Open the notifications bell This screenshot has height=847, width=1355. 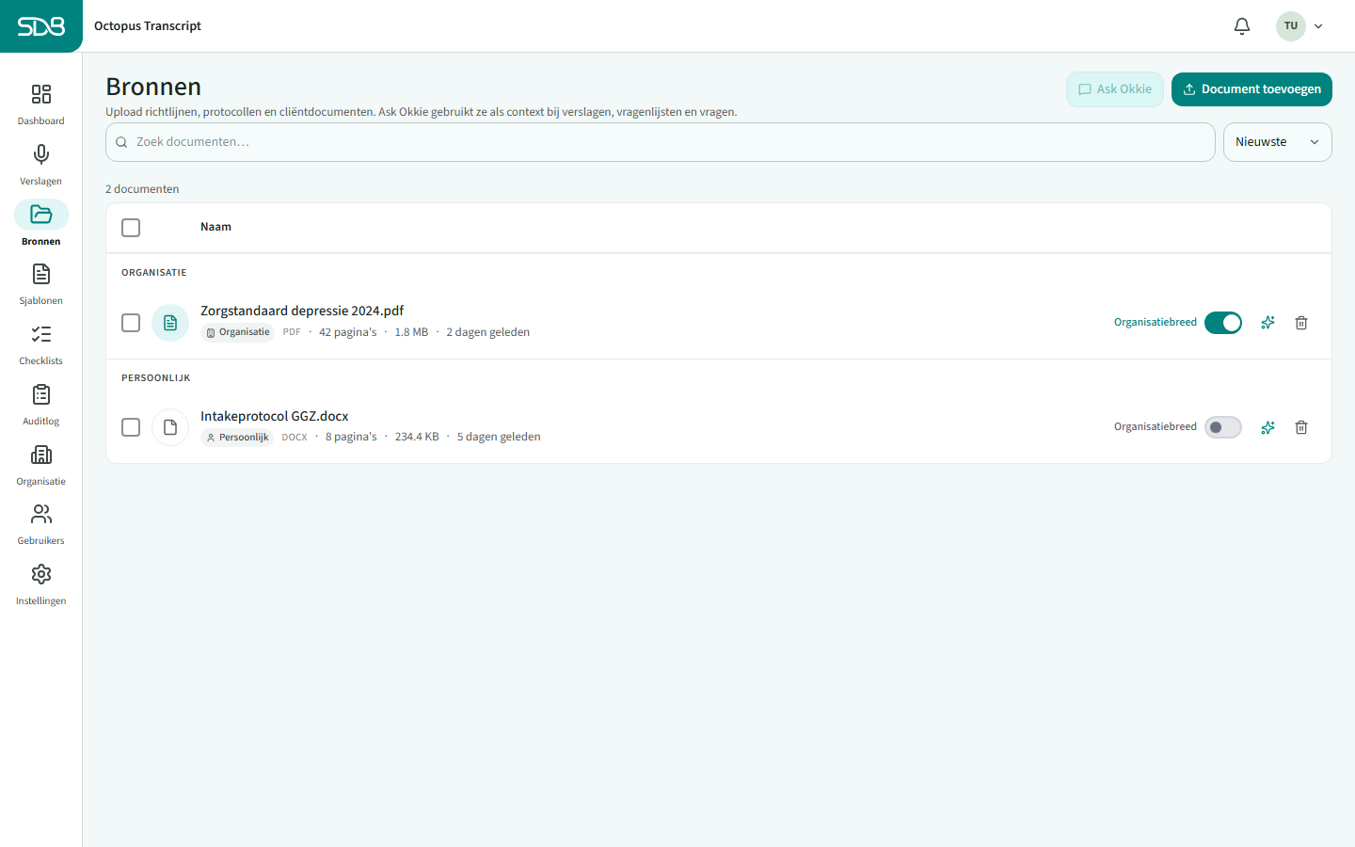pos(1242,26)
